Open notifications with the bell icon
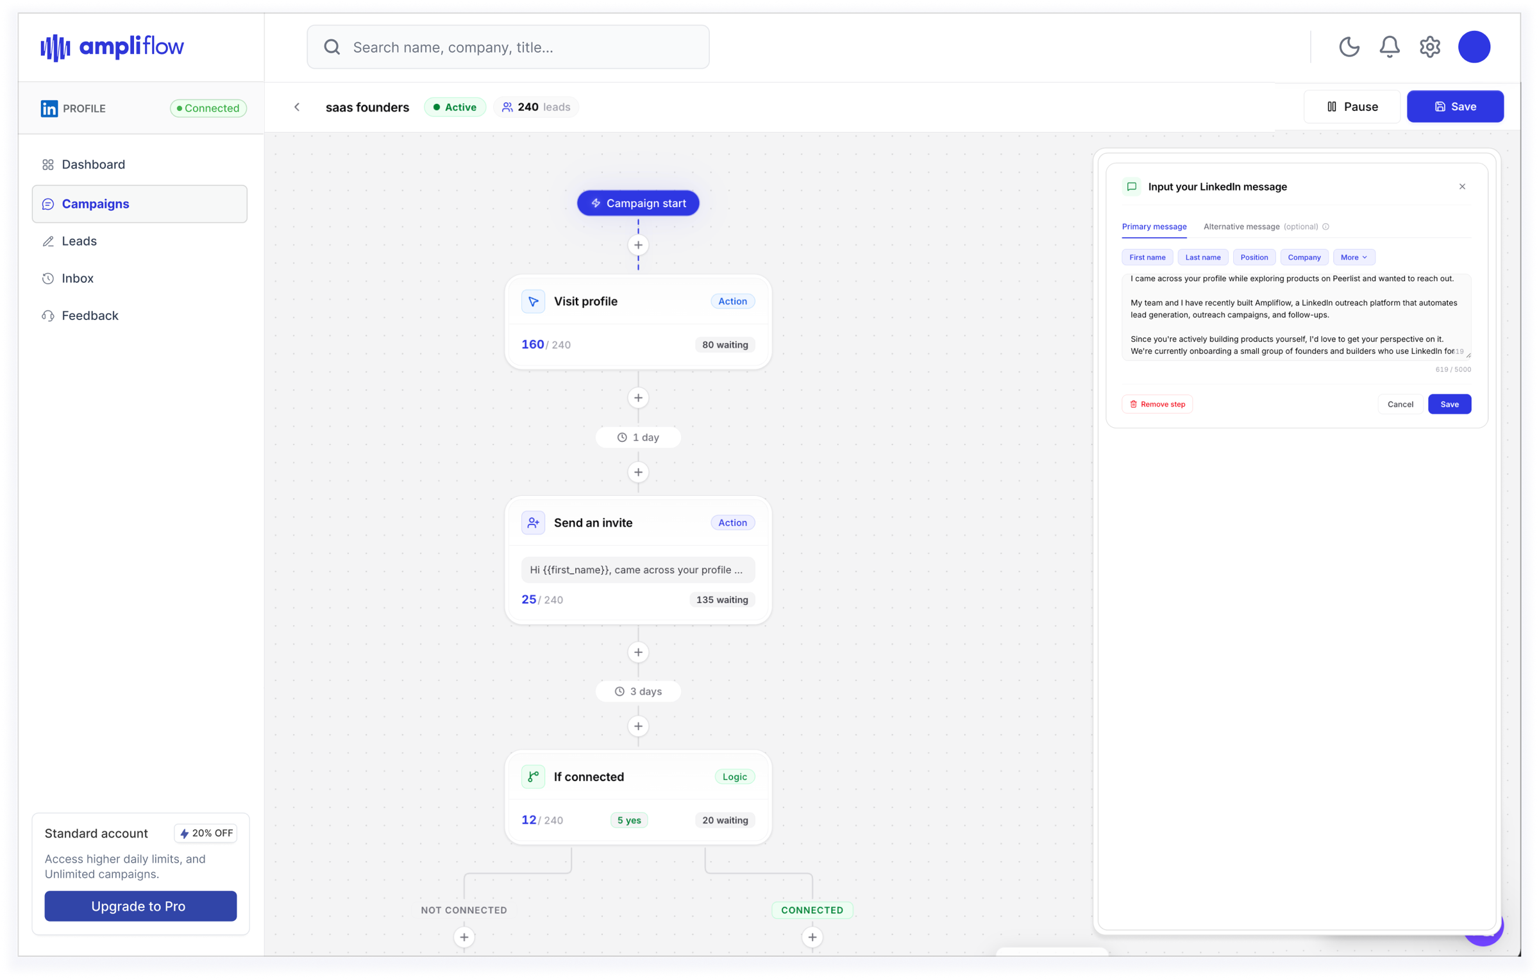Viewport: 1539px width, 980px height. click(x=1389, y=47)
